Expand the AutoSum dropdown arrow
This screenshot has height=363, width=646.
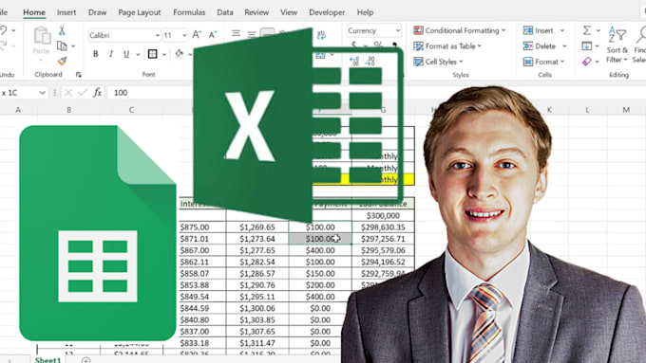(x=598, y=30)
